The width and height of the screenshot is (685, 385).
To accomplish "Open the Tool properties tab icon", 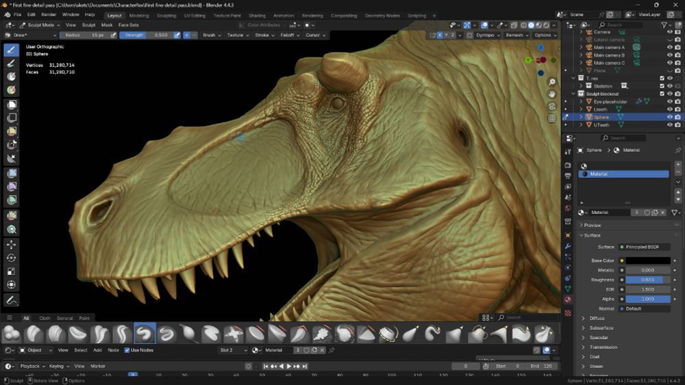I will pos(568,151).
